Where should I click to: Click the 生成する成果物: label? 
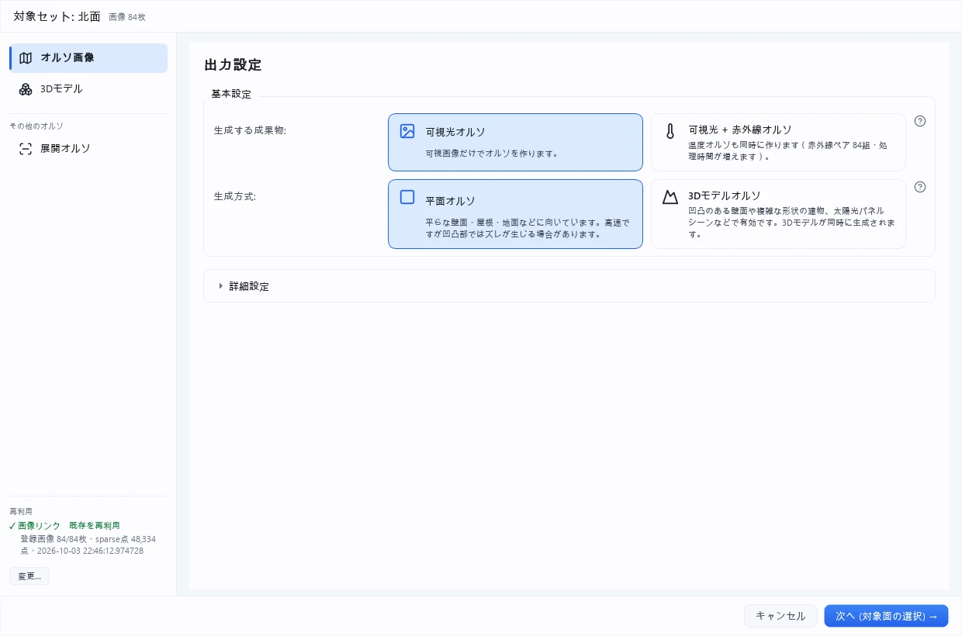point(251,130)
